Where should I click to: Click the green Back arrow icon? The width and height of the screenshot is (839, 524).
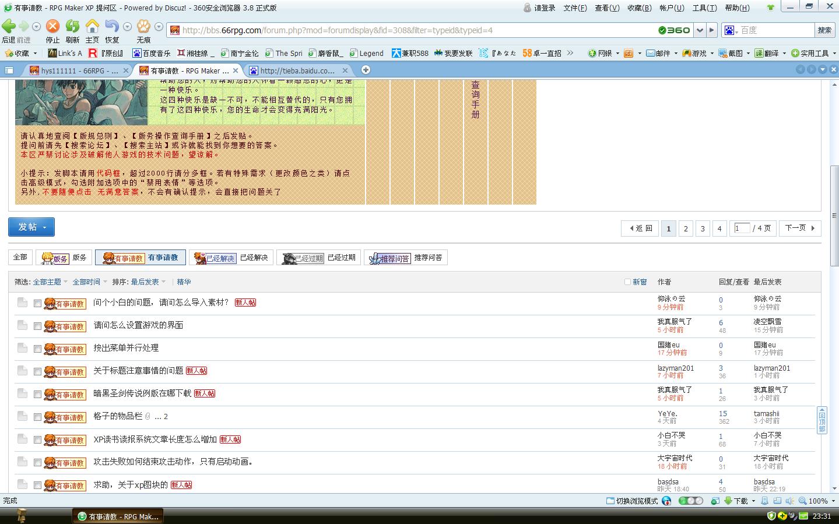(x=9, y=26)
